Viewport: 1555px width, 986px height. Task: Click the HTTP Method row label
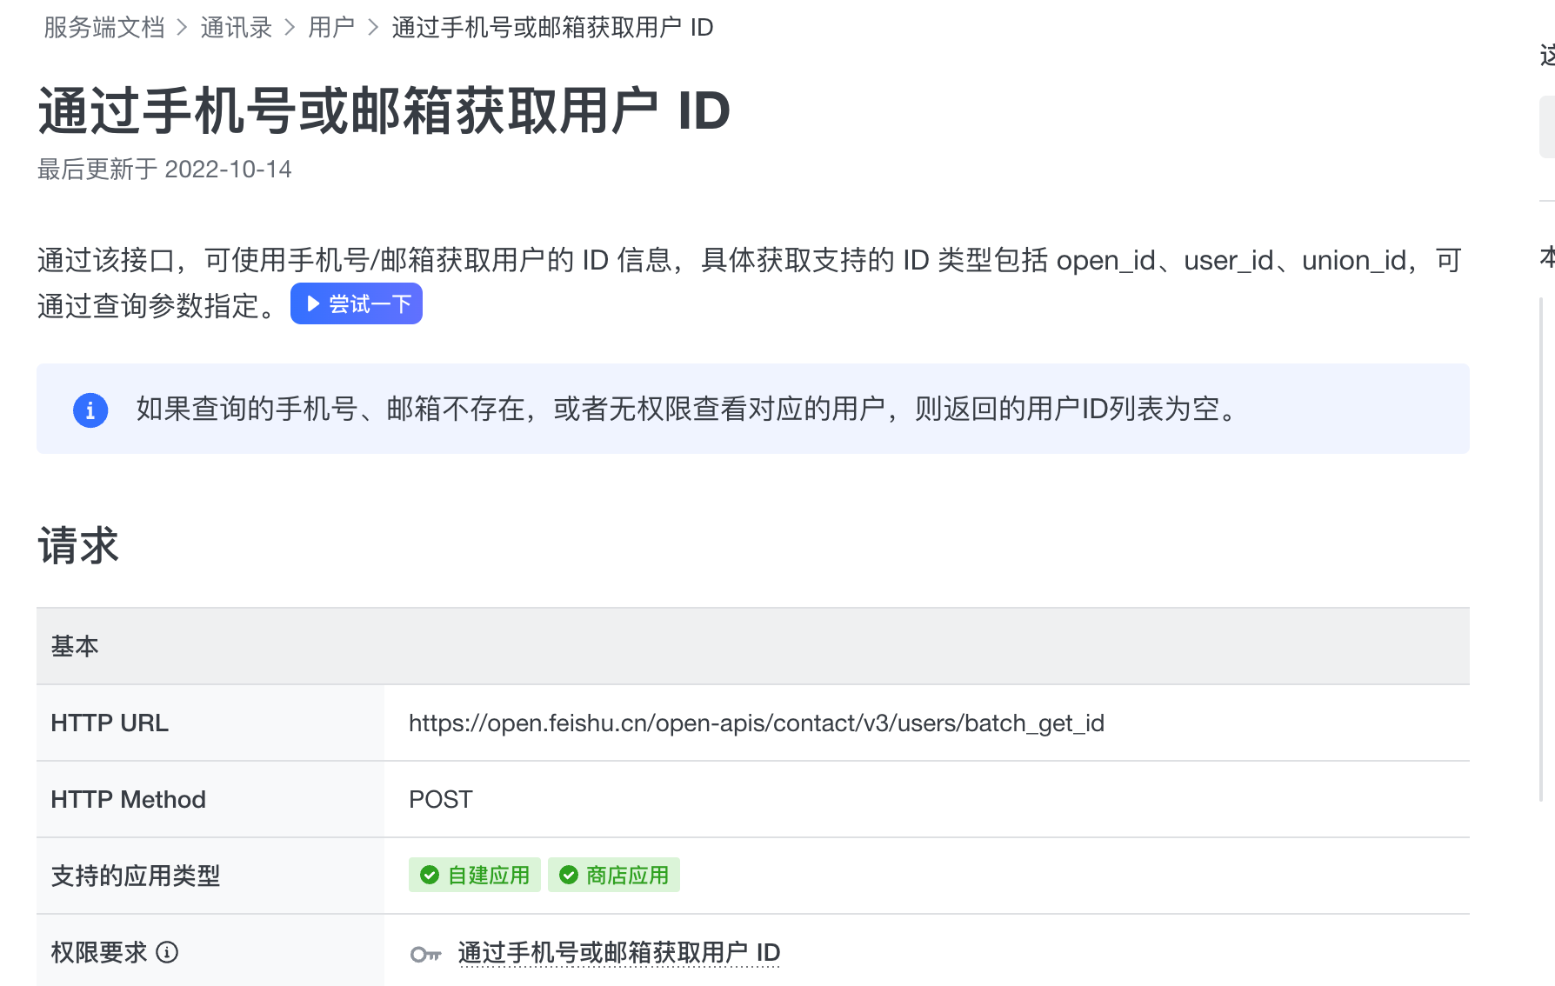tap(128, 799)
